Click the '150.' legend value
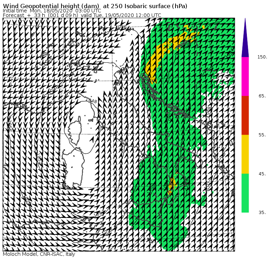This screenshot has width=270, height=259. [262, 57]
